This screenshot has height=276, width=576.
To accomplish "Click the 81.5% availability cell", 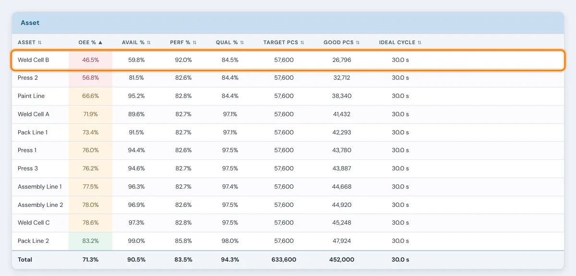I will [137, 78].
